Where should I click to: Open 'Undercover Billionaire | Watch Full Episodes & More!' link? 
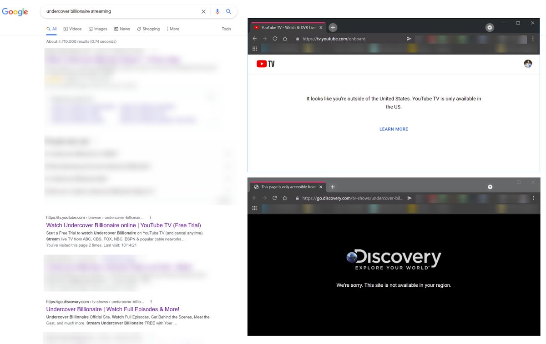point(113,309)
